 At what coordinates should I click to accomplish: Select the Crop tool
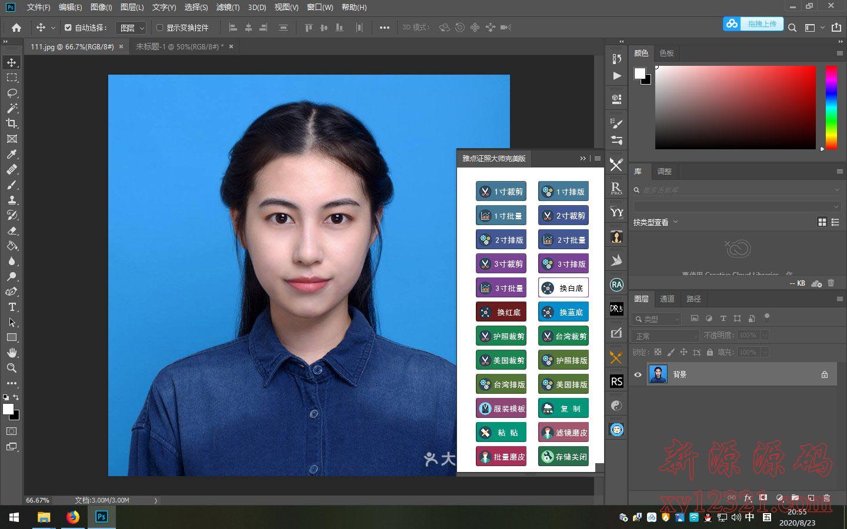point(12,123)
